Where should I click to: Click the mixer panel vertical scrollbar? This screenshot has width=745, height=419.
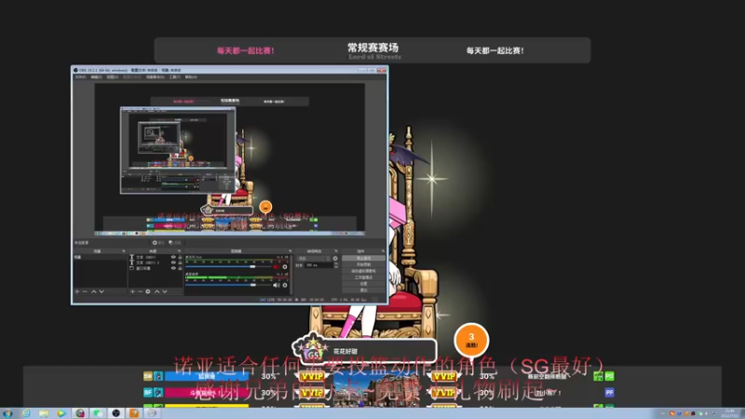291,275
